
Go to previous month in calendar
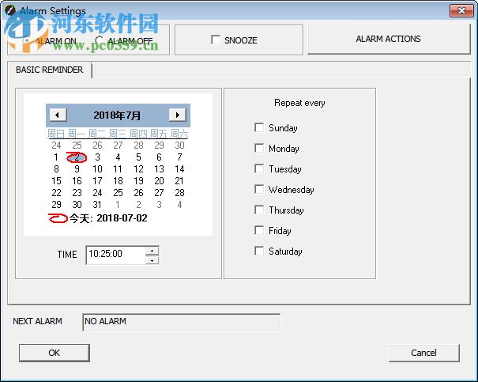[x=58, y=115]
